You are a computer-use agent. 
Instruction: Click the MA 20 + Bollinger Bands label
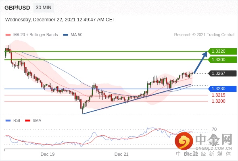[35, 35]
